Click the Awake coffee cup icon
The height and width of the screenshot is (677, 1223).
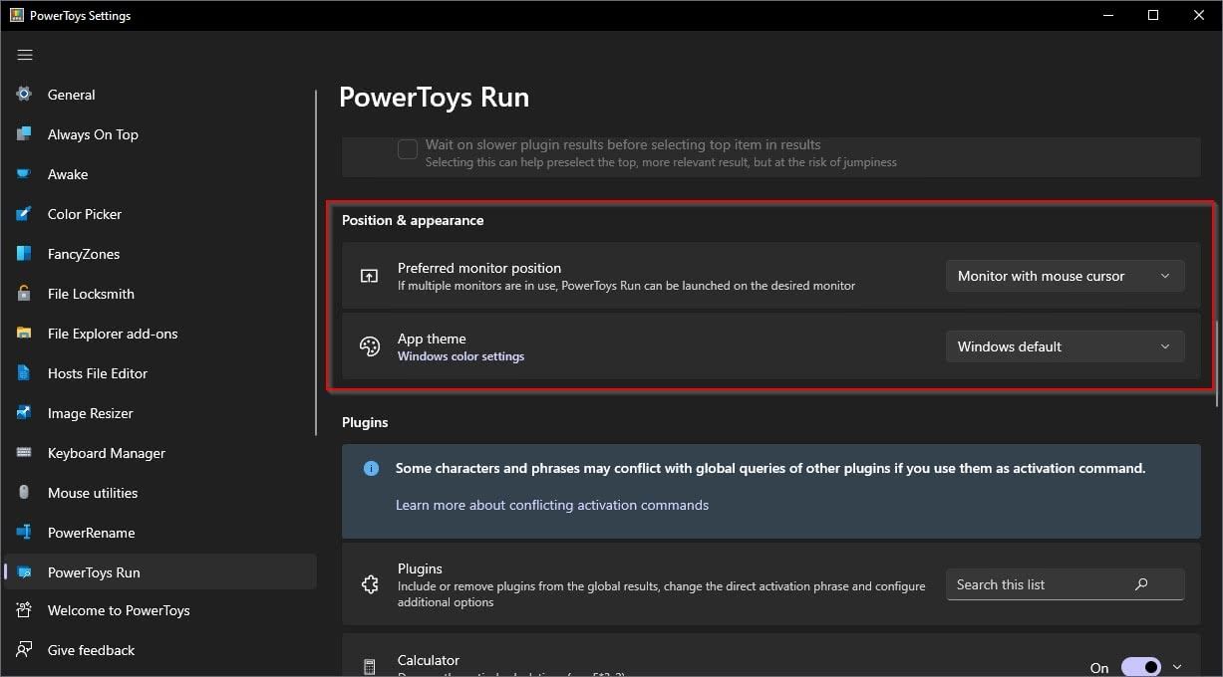[x=24, y=174]
